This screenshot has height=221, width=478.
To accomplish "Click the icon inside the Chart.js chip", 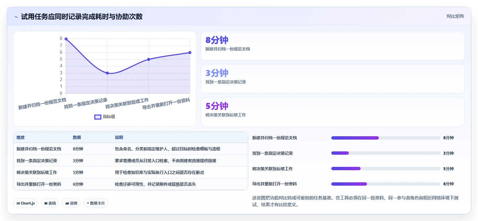I will (18, 204).
